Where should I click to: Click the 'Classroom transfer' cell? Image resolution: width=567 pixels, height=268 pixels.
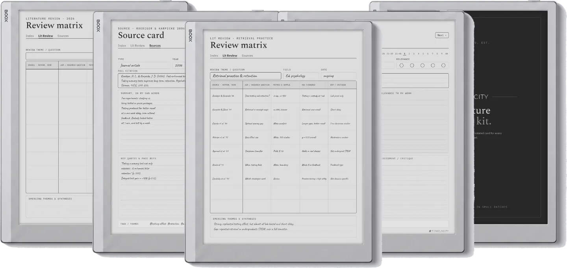(257, 151)
